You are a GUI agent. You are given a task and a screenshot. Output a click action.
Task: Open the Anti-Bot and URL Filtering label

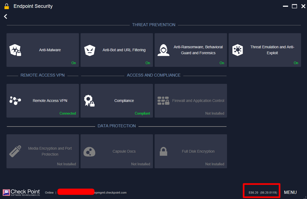[x=124, y=50]
